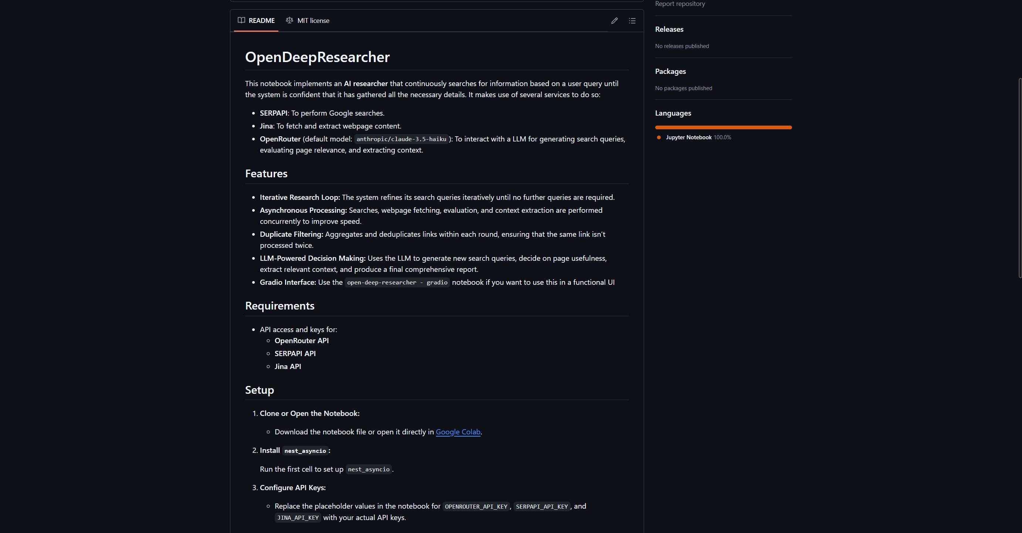Open the Releases section heading
1022x533 pixels.
[669, 29]
